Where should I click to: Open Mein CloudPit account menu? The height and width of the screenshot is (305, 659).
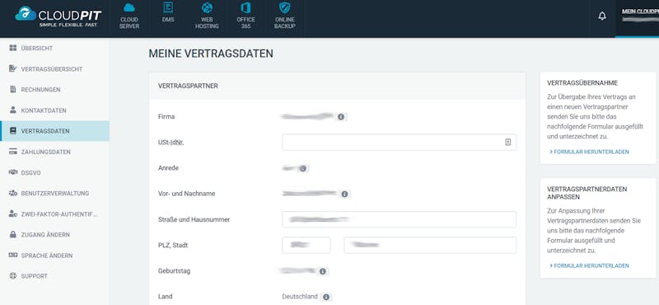[x=637, y=18]
